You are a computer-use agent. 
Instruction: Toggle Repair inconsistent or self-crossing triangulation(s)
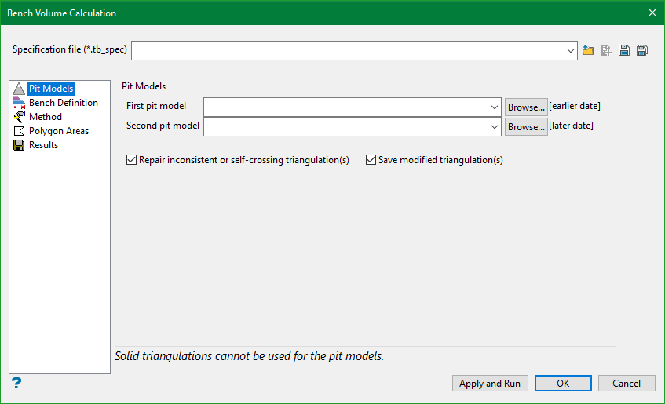pos(131,160)
